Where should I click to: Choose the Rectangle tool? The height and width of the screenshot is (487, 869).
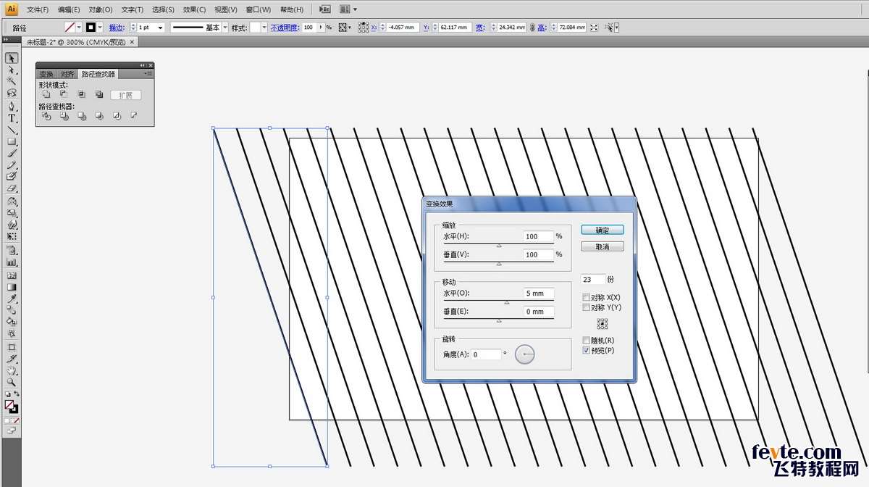pyautogui.click(x=12, y=141)
